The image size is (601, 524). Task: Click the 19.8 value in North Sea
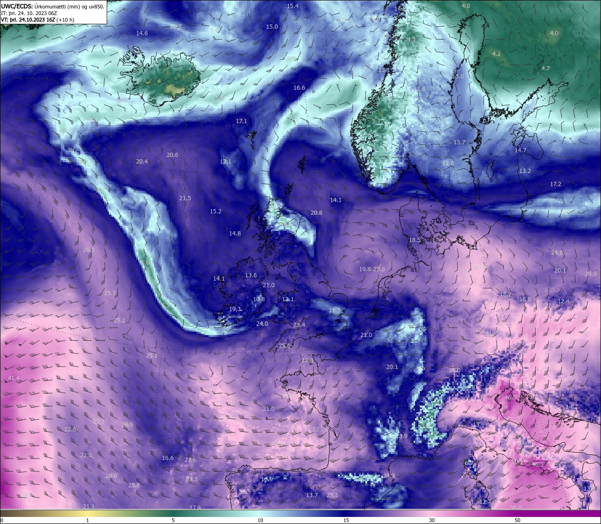click(x=365, y=269)
